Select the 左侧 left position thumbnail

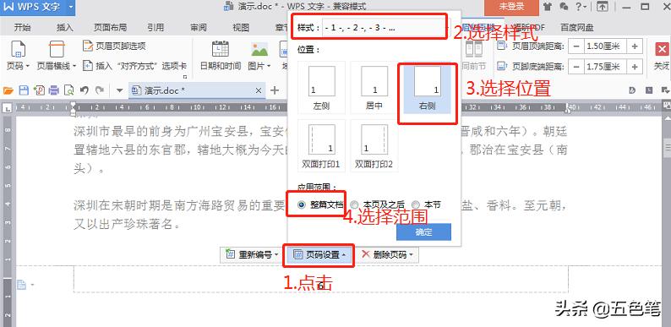[x=321, y=88]
